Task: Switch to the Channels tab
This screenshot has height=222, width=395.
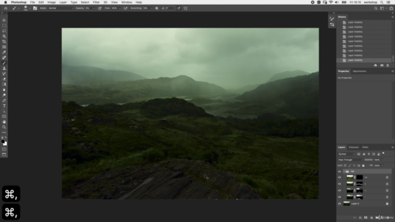Action: pos(354,147)
